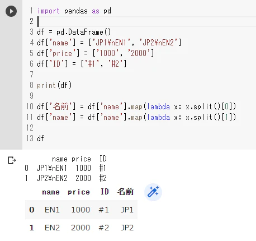
Task: Click the lambda keyword on line 10
Action: tap(159, 106)
